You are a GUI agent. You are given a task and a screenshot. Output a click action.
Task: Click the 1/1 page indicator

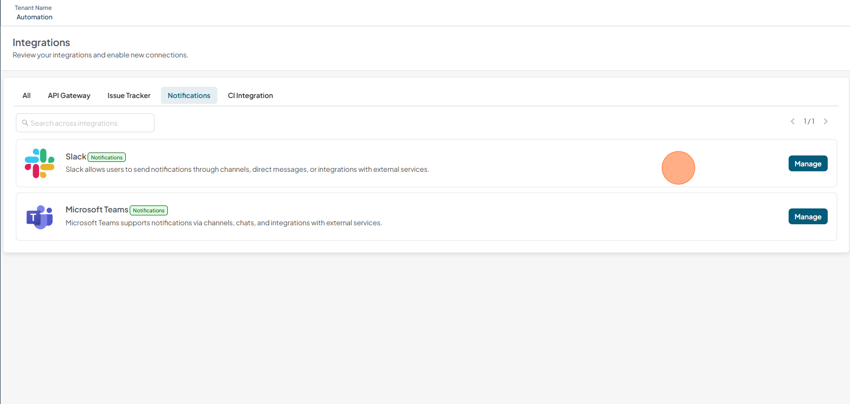[x=809, y=121]
